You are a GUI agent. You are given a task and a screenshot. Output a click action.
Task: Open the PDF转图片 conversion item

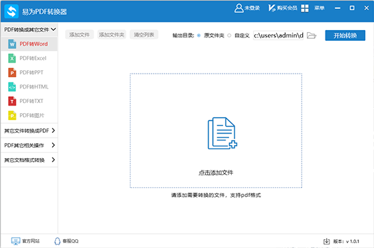[29, 115]
